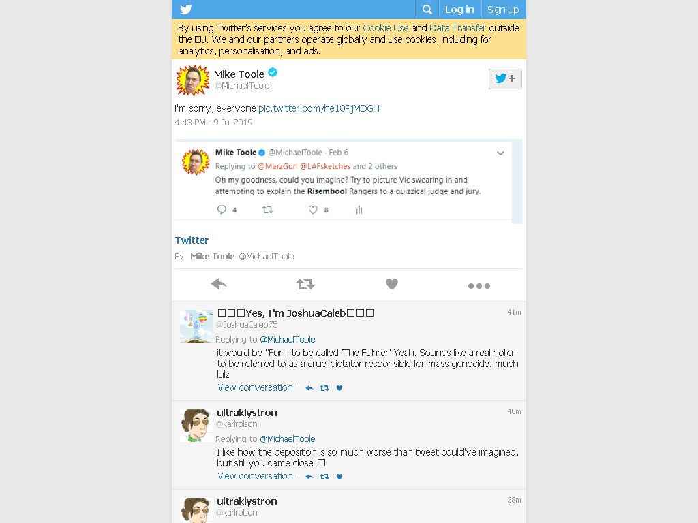Screen dimensions: 698x523
Task: Expand the embedded tweet chevron menu
Action: click(x=500, y=153)
